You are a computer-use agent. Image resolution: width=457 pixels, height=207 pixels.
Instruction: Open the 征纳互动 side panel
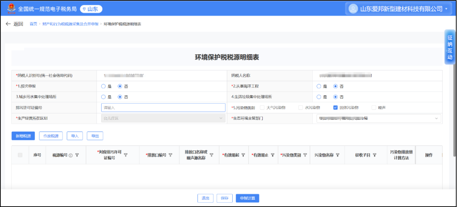pos(450,47)
